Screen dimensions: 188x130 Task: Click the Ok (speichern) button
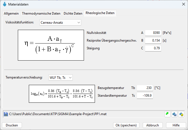126,125
